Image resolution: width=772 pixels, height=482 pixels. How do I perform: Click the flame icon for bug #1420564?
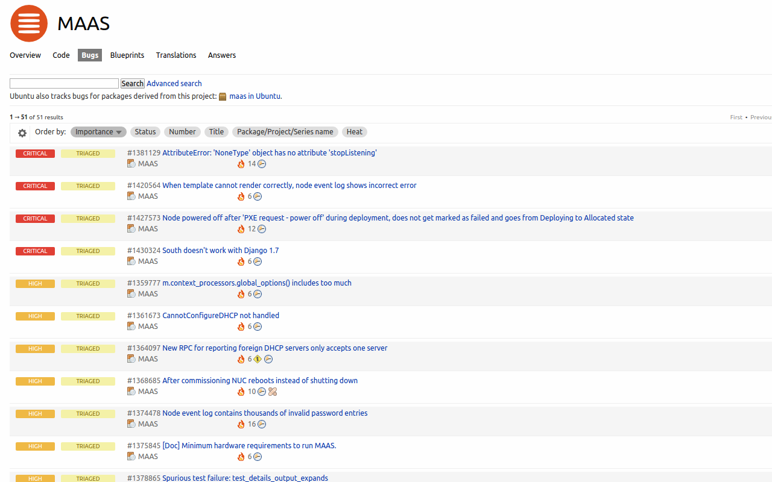click(241, 196)
